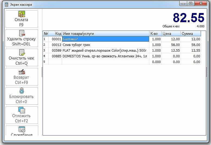Screen dimensions: 211x145
Task: Click quantity cell of Слив туборг грин
Action: 155,45
